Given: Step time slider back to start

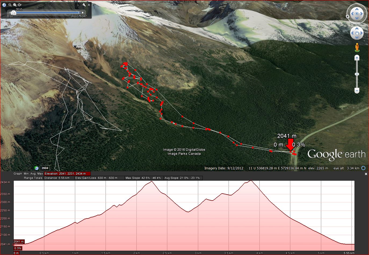Looking at the screenshot, I should (9, 13).
